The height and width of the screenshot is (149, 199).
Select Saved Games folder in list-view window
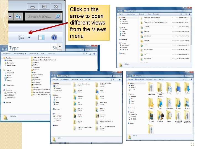(36, 85)
